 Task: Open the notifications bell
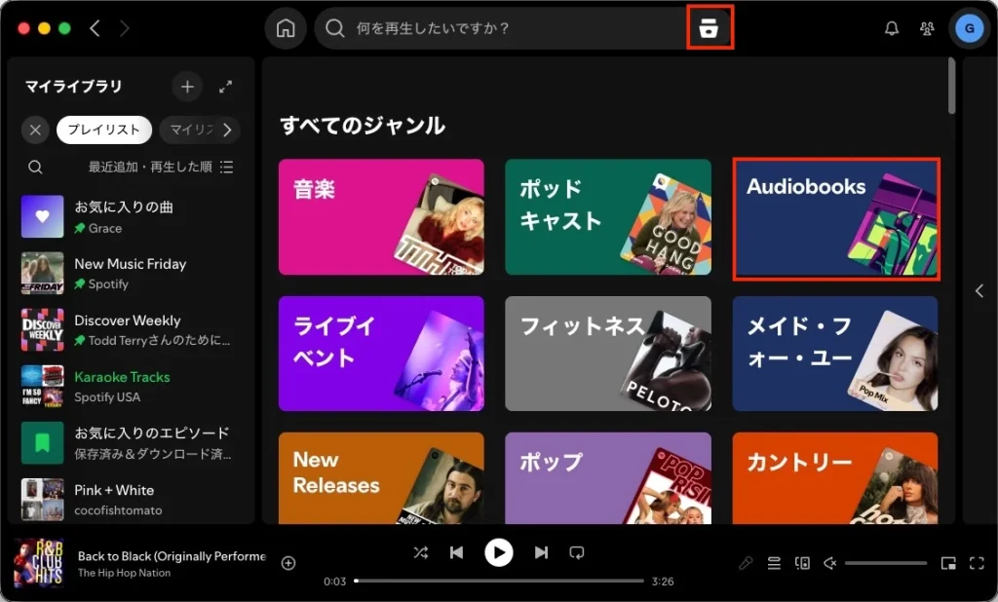892,28
